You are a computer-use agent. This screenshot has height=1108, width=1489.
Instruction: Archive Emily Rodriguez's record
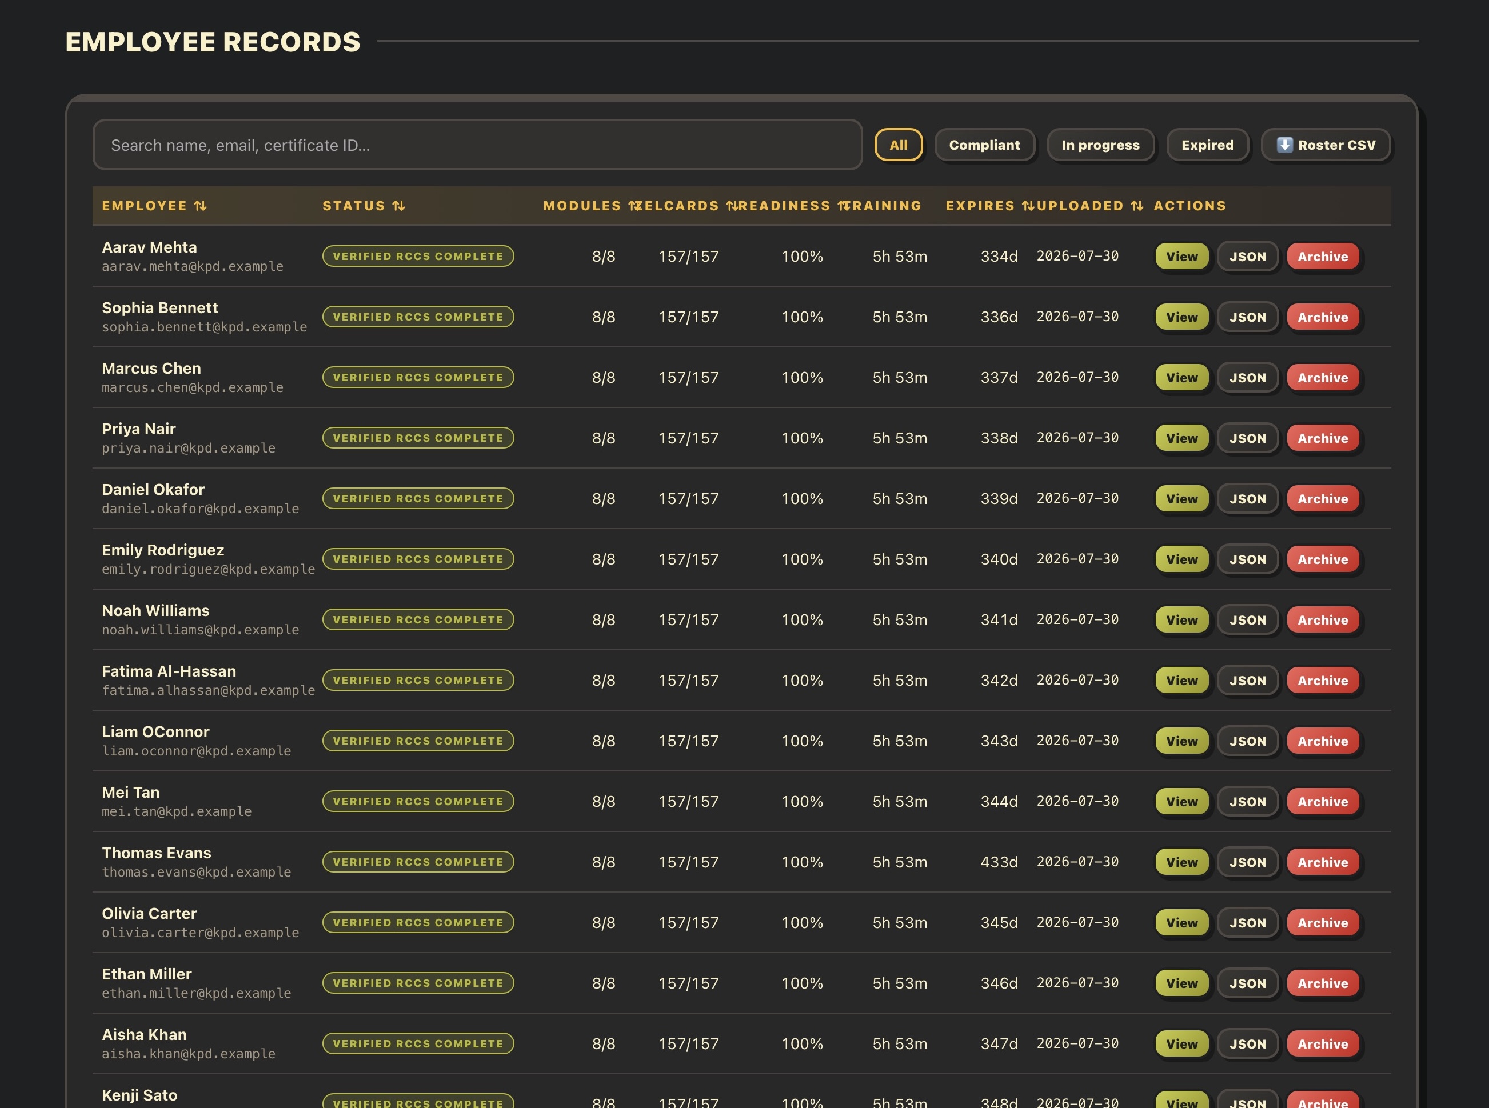point(1323,559)
